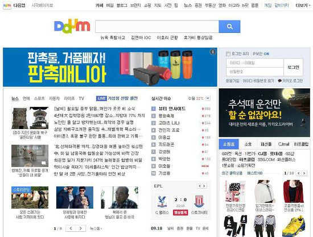Open 뉴스홈 link below news thumbnails

tap(96, 228)
